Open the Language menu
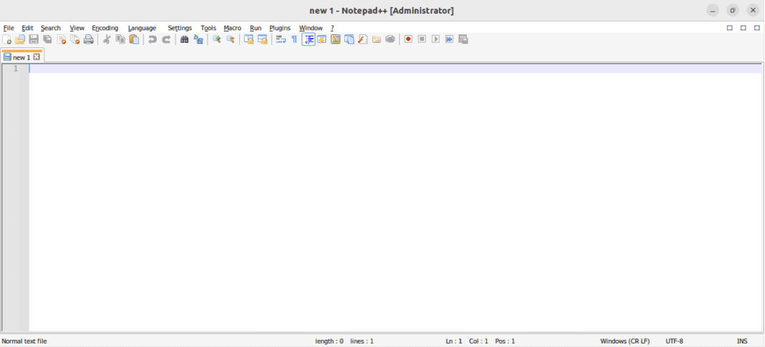The width and height of the screenshot is (765, 347). pos(142,28)
